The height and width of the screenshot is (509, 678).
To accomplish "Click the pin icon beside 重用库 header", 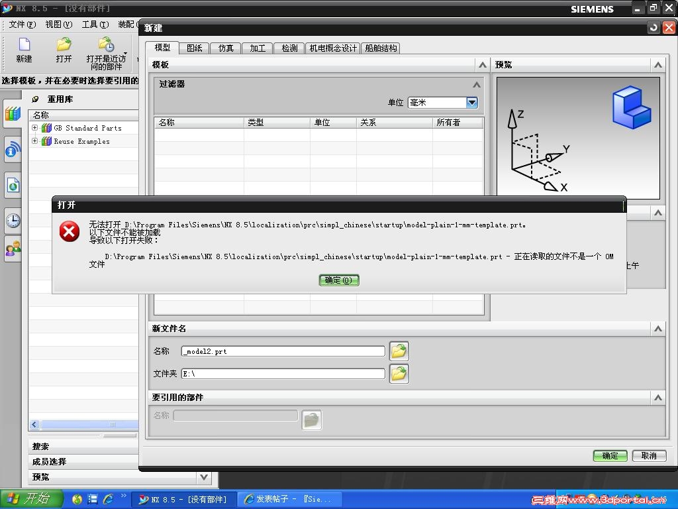I will (x=36, y=99).
